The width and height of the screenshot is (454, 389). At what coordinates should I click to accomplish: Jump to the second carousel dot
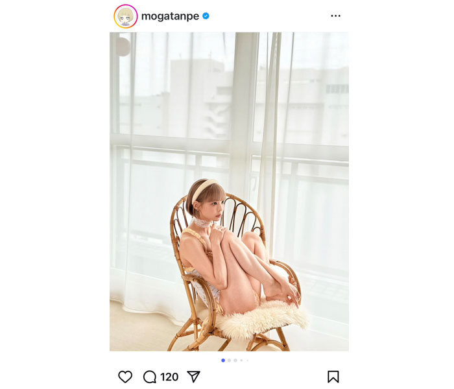coord(230,360)
